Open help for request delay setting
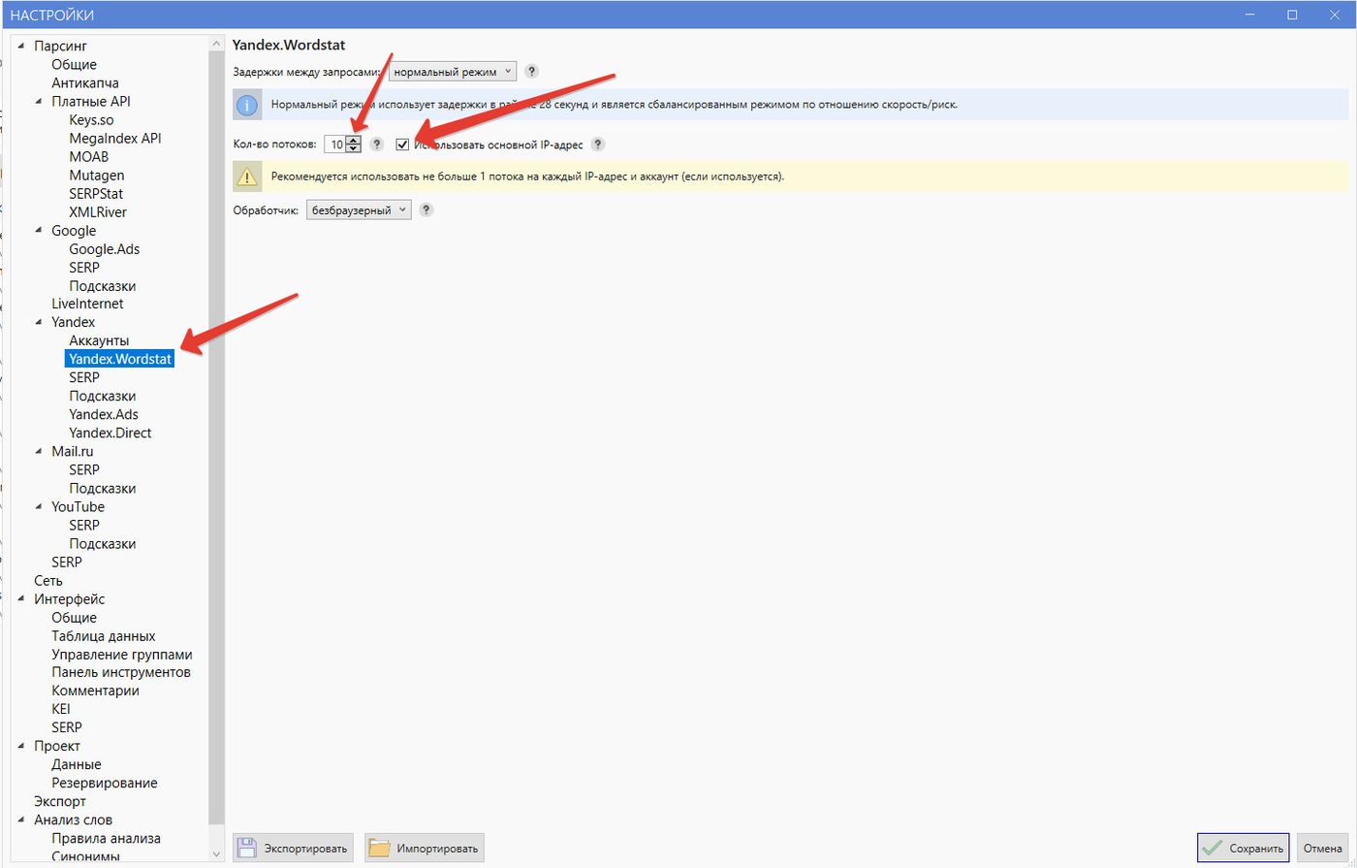The height and width of the screenshot is (868, 1357). pyautogui.click(x=531, y=71)
